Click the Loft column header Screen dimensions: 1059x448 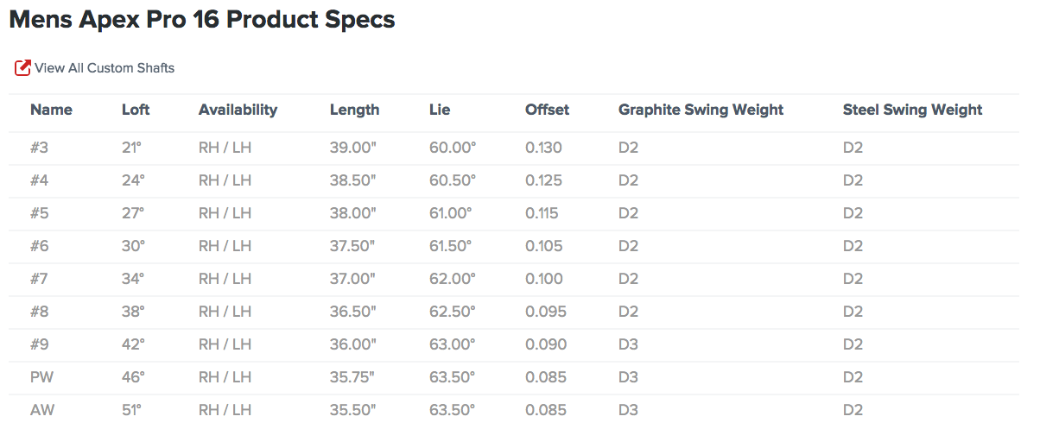click(136, 110)
